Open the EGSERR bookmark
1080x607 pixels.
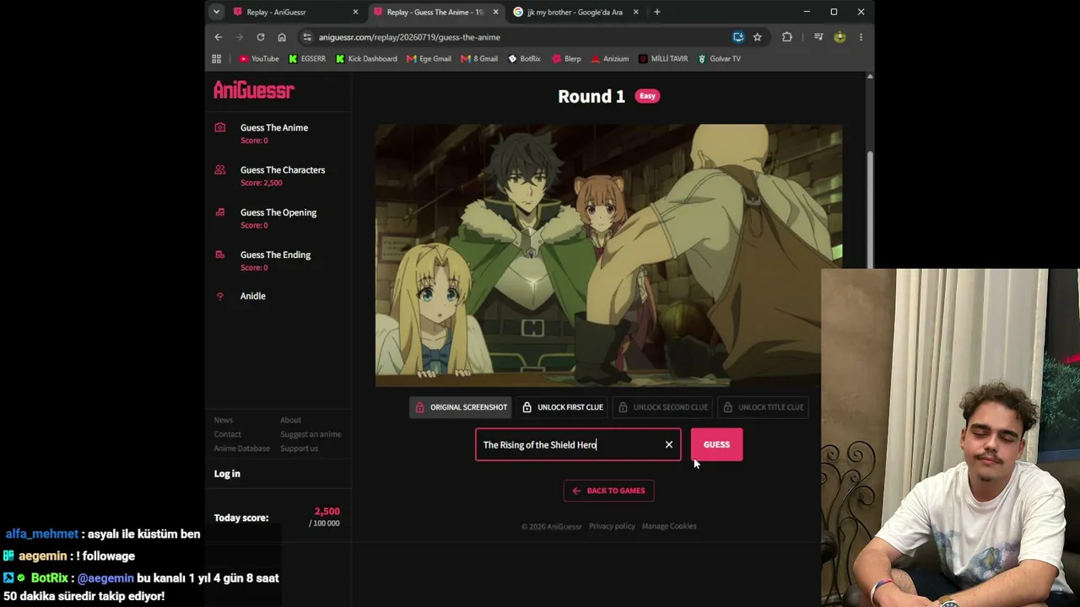(x=307, y=59)
